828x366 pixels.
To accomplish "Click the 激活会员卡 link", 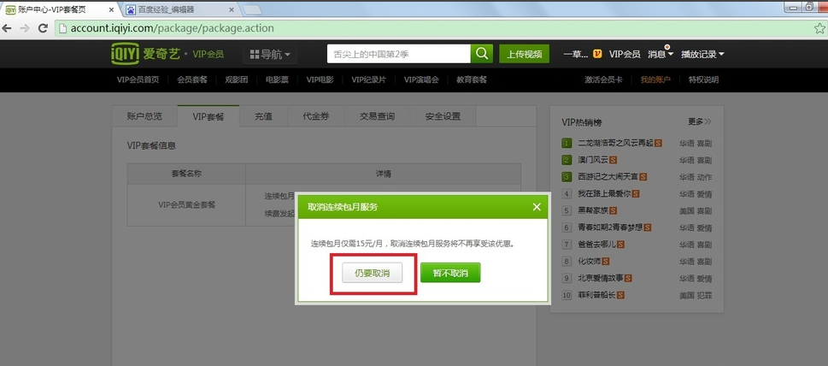I will [603, 80].
